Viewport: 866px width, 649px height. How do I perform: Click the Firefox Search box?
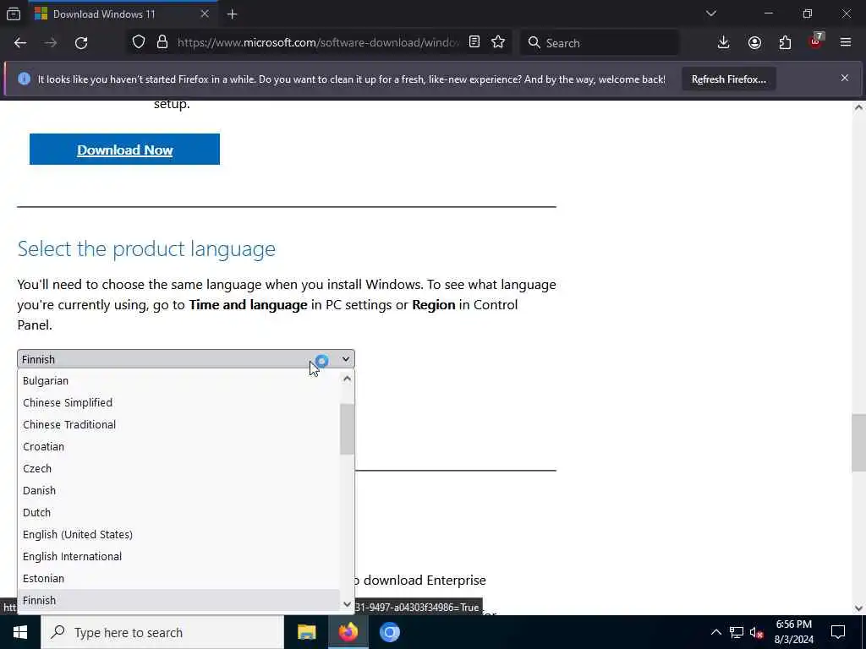pos(600,42)
